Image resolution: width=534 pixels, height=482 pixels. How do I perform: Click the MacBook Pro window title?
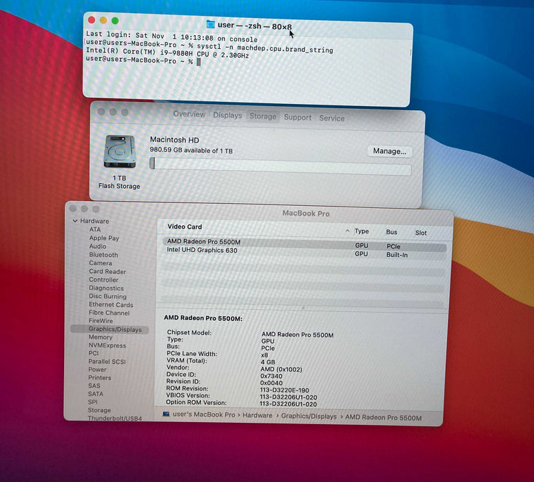pos(306,213)
